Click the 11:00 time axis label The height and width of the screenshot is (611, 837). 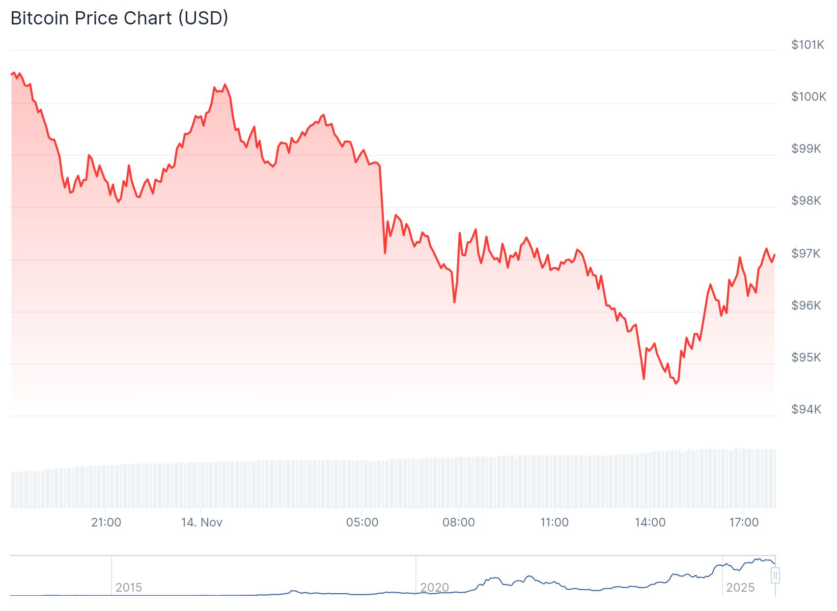[554, 522]
